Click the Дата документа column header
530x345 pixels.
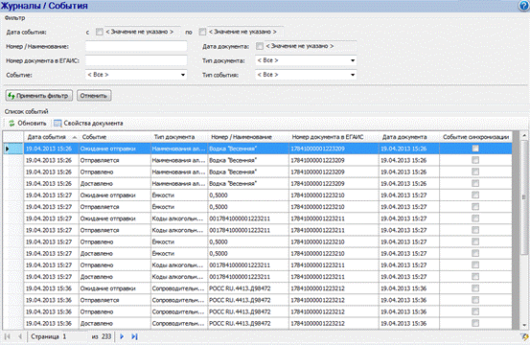[x=409, y=137]
